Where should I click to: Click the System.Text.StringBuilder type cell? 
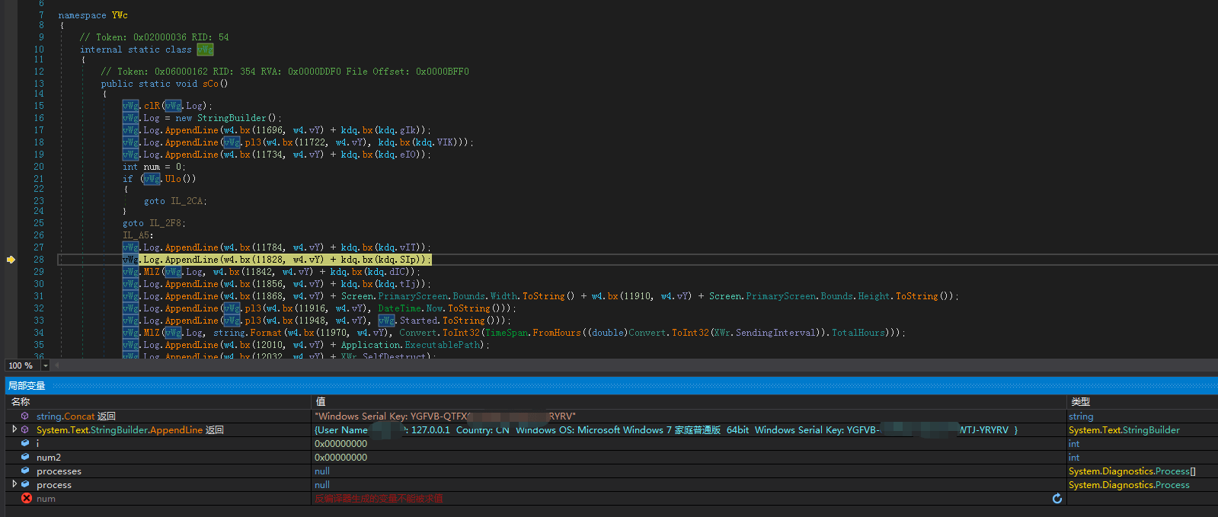point(1124,430)
